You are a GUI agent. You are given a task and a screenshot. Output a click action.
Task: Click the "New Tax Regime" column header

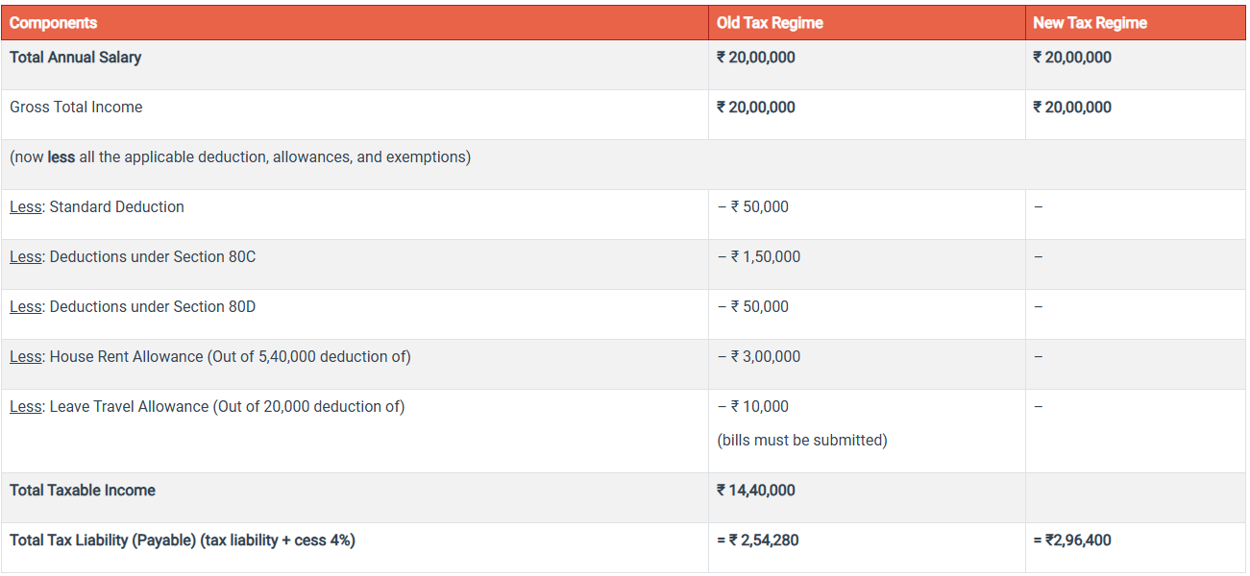[1090, 22]
